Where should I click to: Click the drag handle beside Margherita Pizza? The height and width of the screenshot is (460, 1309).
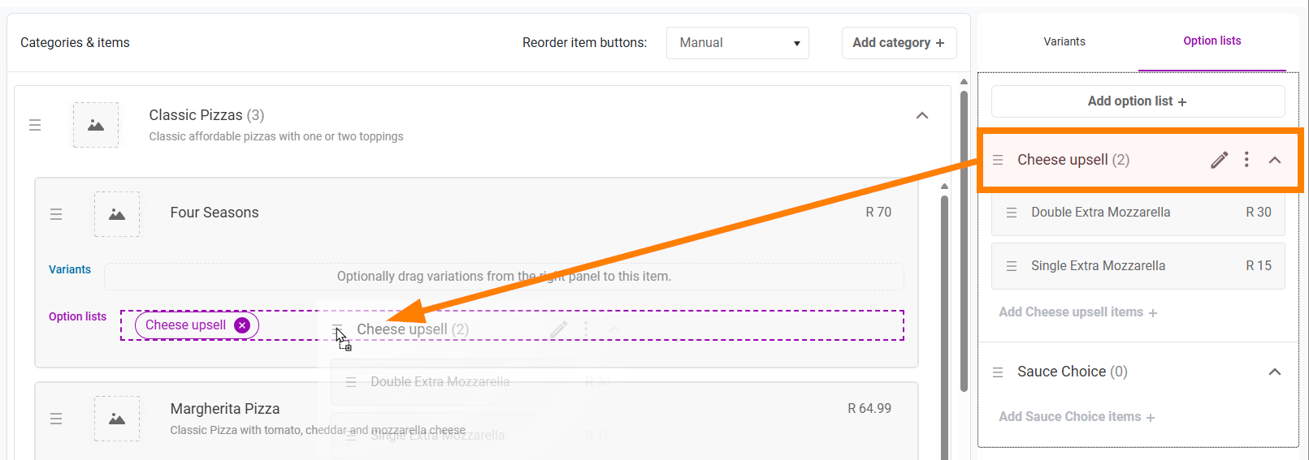[56, 419]
